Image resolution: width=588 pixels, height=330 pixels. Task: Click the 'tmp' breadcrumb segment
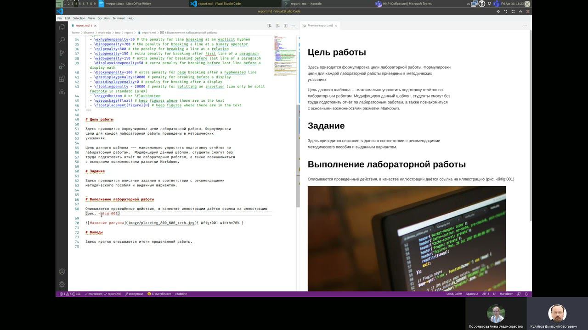(x=118, y=33)
